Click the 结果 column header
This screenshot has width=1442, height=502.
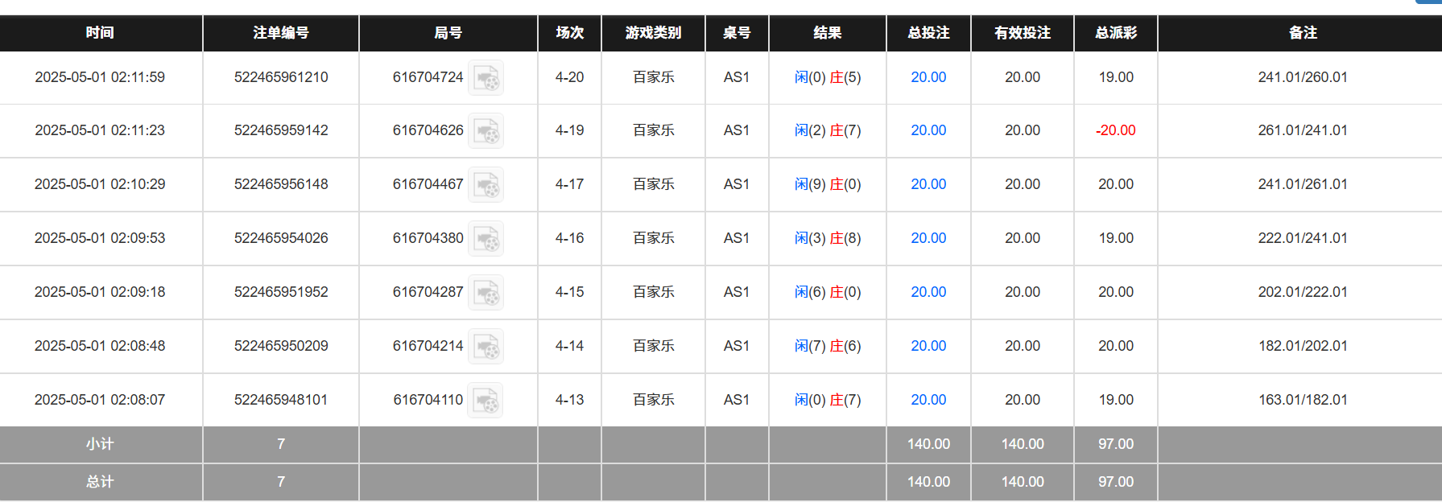828,33
